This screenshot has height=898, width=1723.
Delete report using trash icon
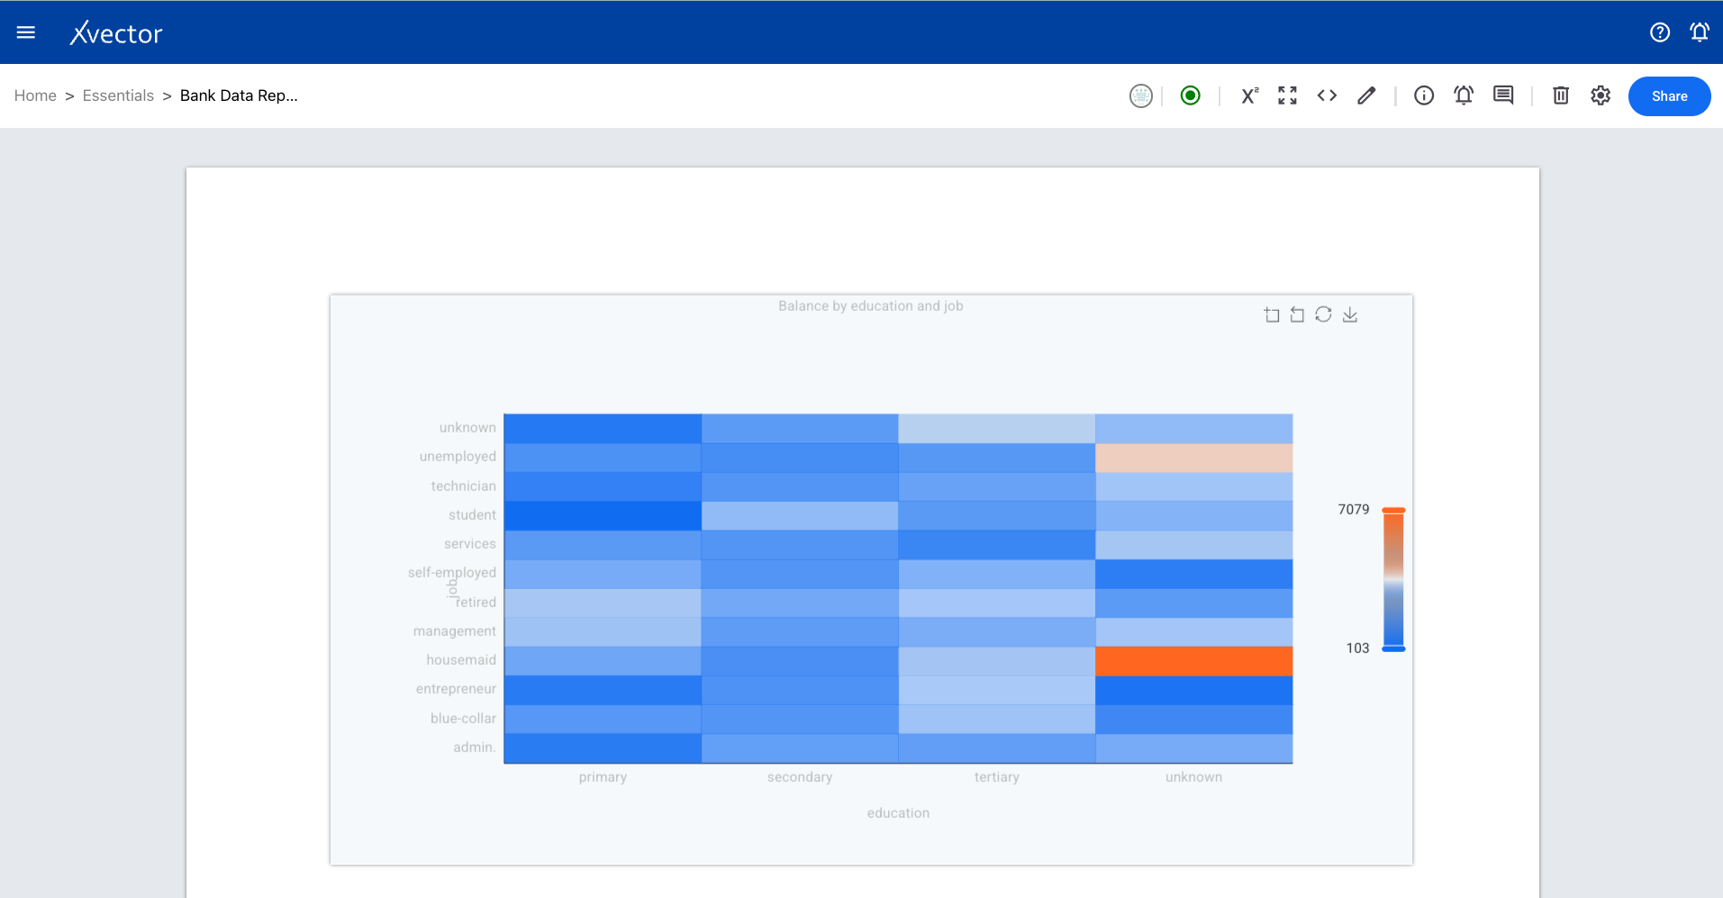click(x=1561, y=95)
